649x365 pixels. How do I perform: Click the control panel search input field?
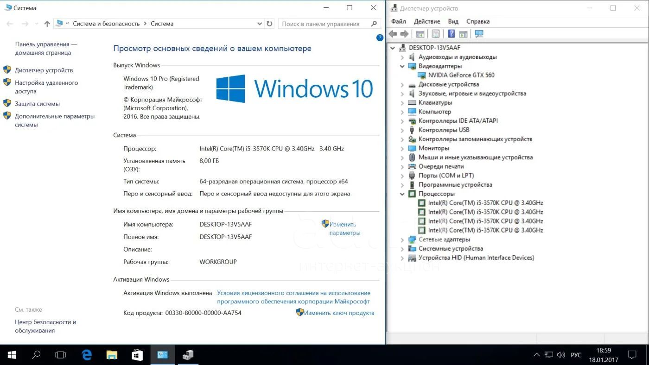[324, 24]
